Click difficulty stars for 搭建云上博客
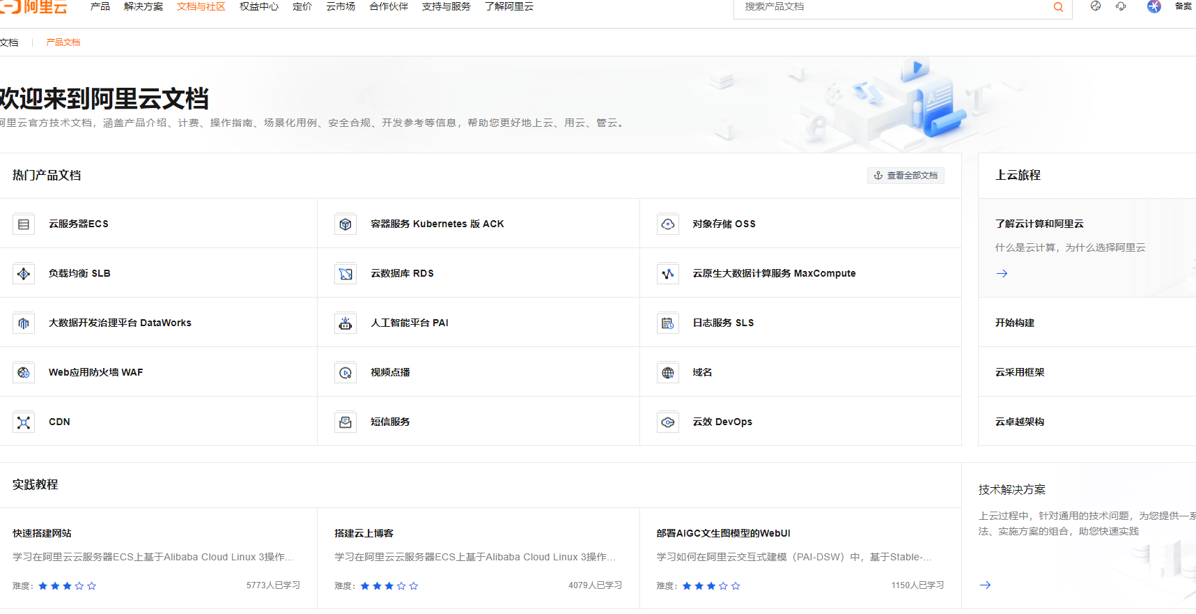This screenshot has height=614, width=1196. point(389,586)
